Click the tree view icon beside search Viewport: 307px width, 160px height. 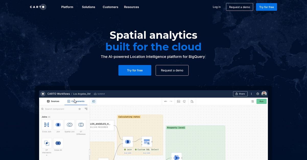point(86,109)
